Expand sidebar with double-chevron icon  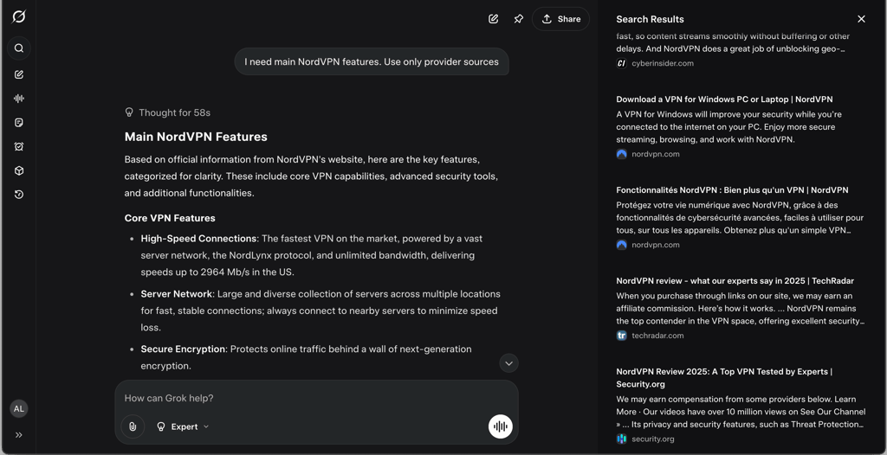(x=19, y=434)
